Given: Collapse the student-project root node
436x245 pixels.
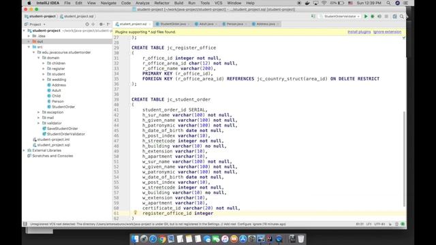Looking at the screenshot, I should click(x=25, y=31).
